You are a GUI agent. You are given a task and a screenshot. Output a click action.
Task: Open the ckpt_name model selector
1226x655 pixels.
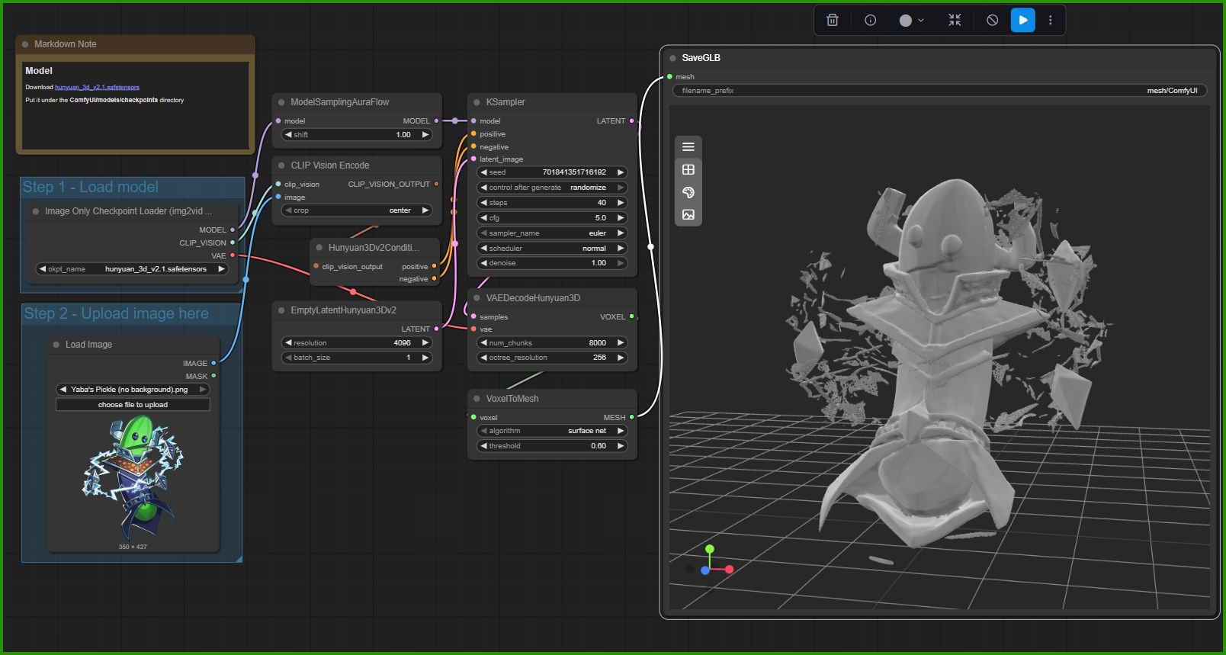click(x=133, y=269)
